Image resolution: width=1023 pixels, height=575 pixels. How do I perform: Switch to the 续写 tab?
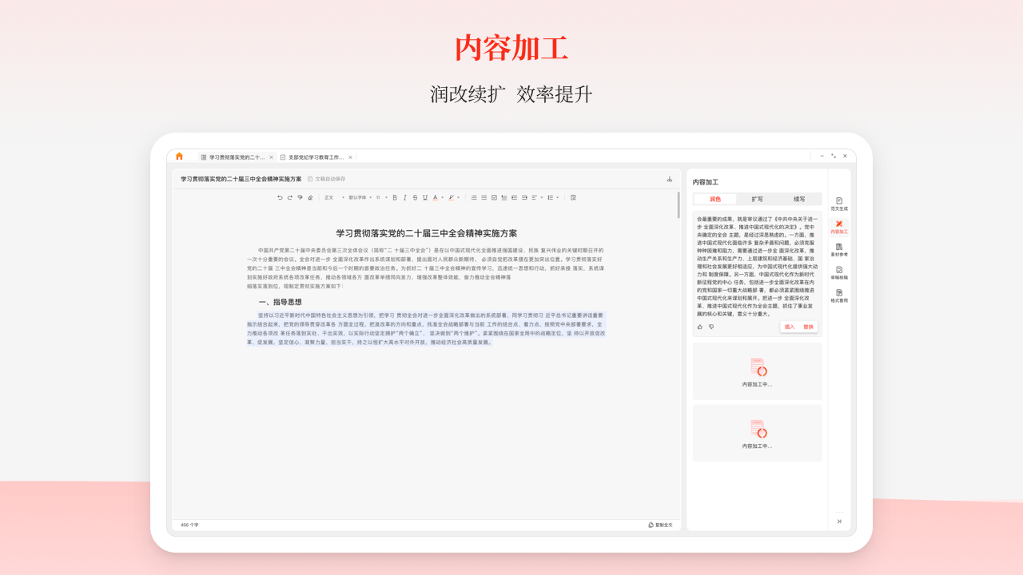pyautogui.click(x=799, y=199)
